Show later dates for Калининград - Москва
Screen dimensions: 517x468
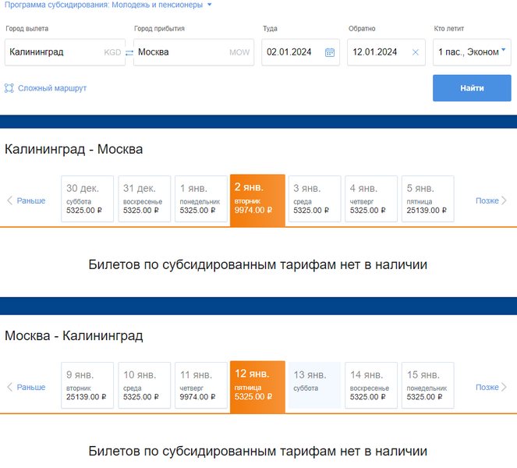(x=491, y=200)
